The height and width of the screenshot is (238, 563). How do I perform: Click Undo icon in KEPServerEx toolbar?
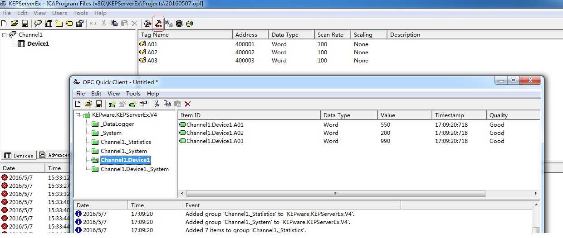point(93,24)
